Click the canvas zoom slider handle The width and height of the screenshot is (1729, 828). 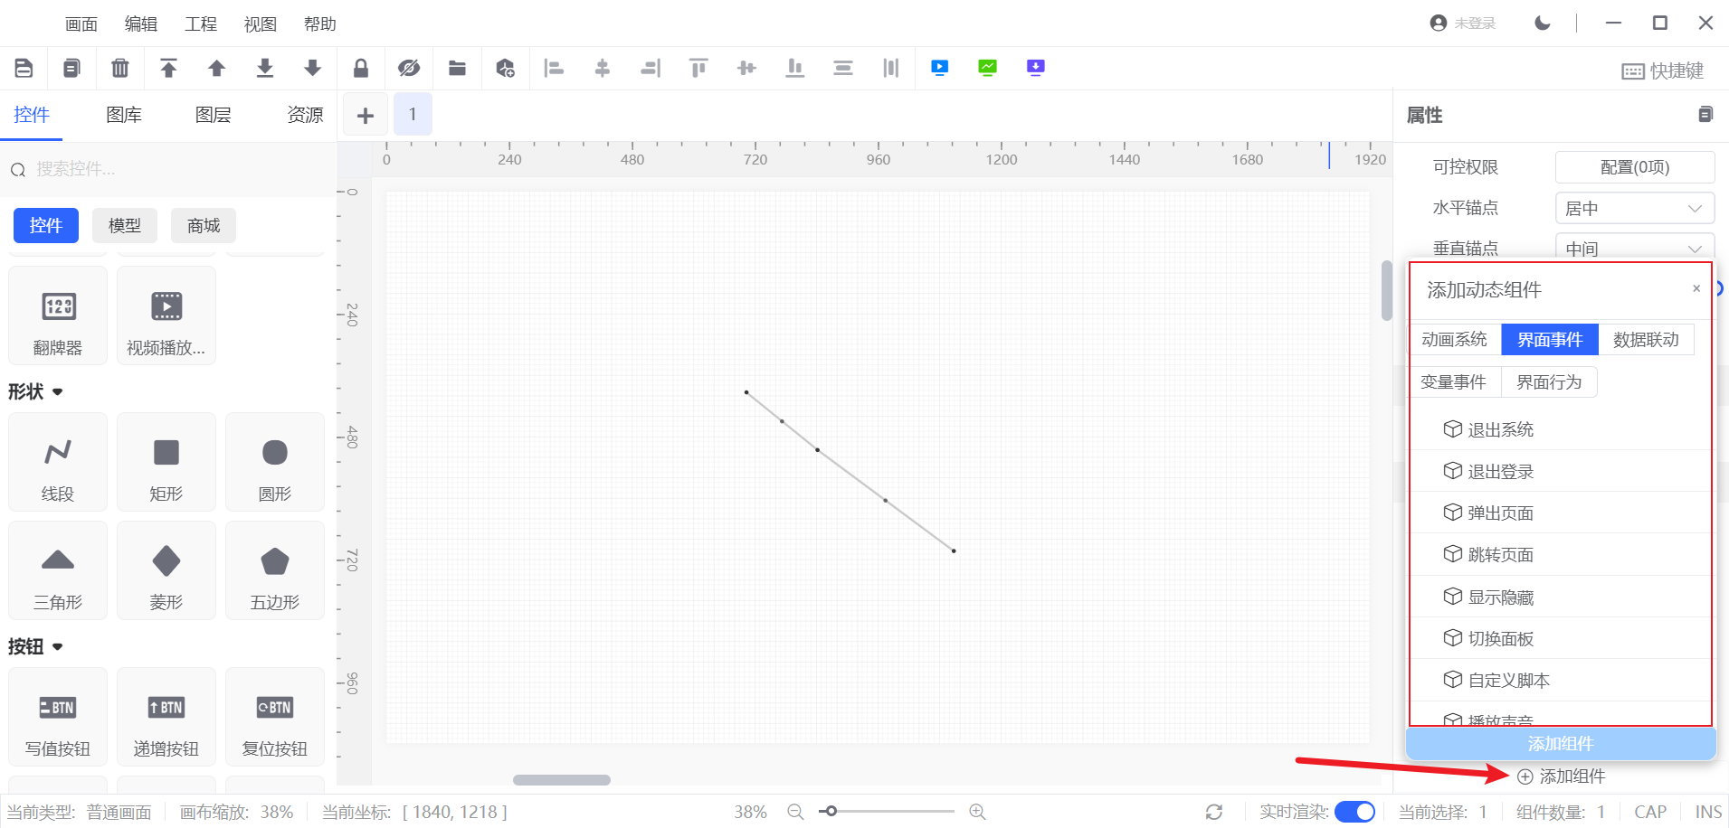click(x=831, y=812)
